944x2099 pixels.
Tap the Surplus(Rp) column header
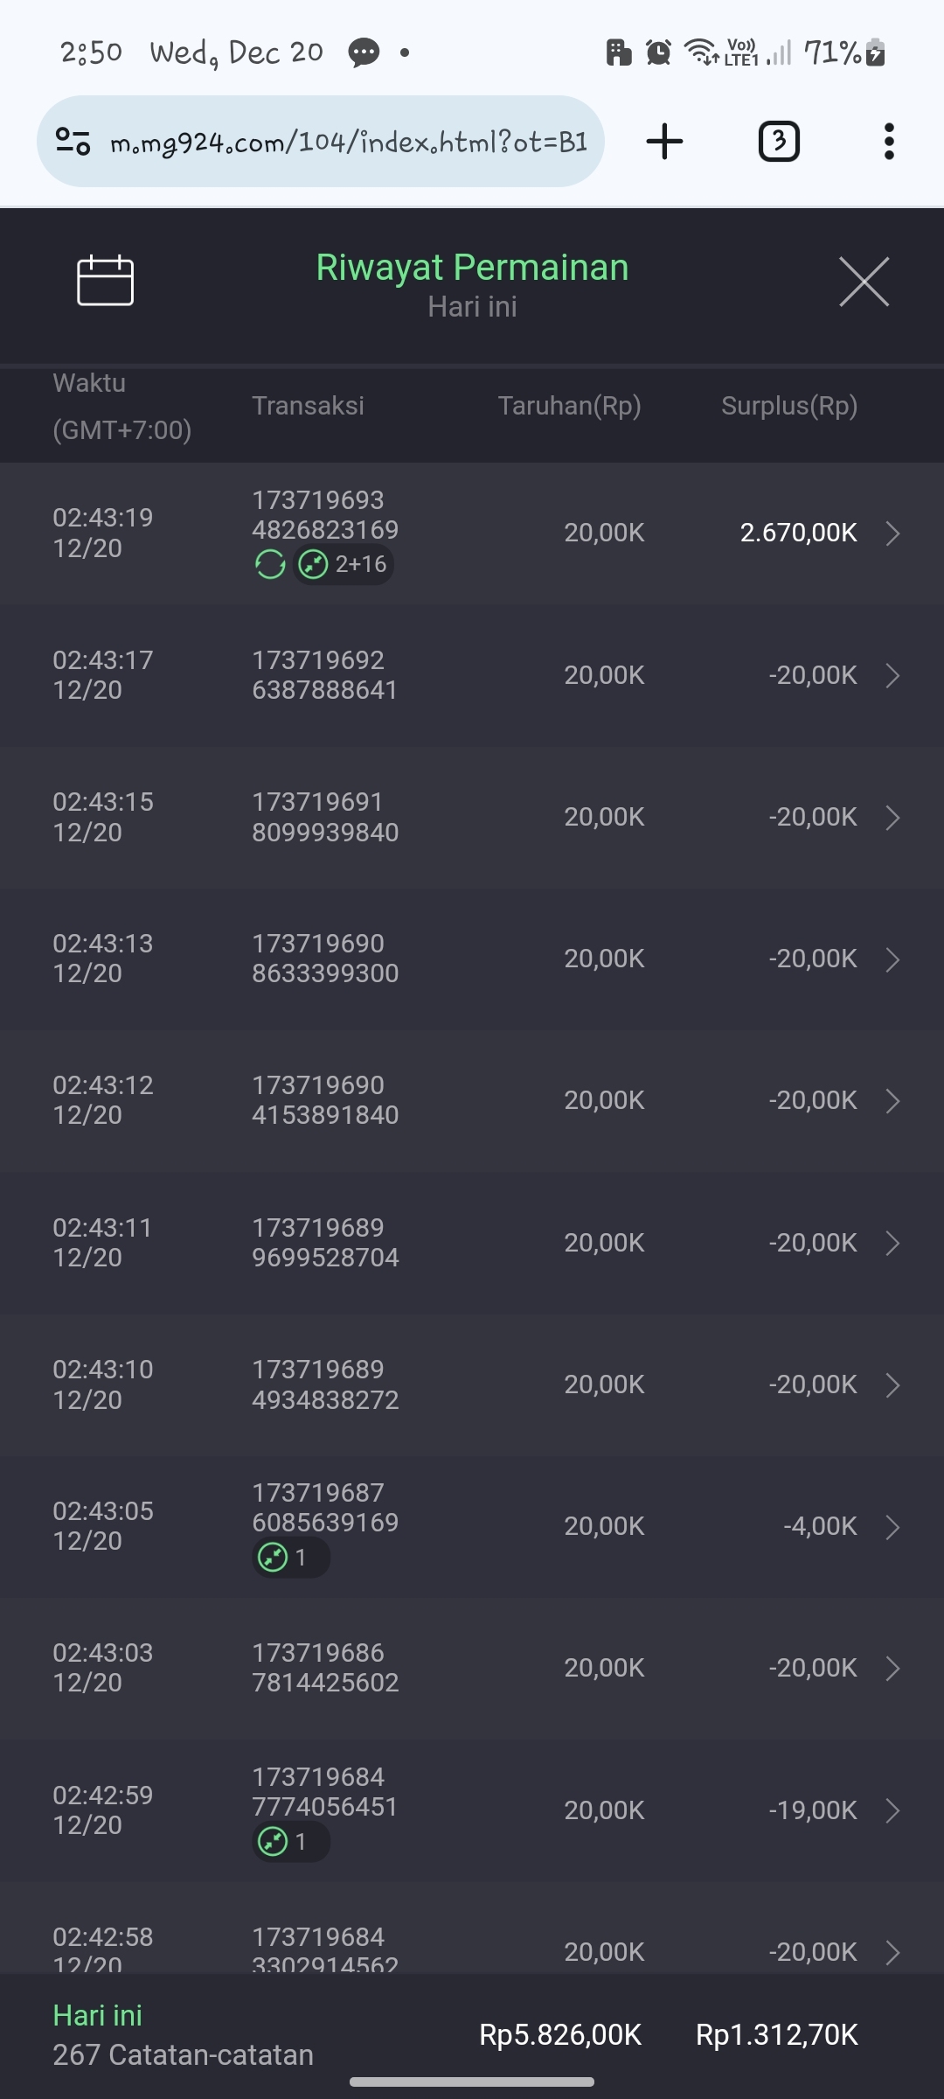[788, 406]
